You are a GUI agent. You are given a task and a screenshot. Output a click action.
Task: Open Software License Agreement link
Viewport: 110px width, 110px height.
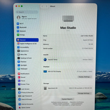point(59,102)
